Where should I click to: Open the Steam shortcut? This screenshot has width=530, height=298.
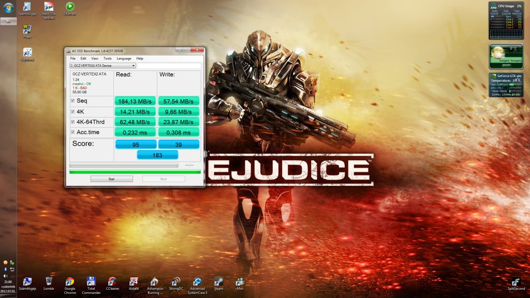pyautogui.click(x=219, y=284)
